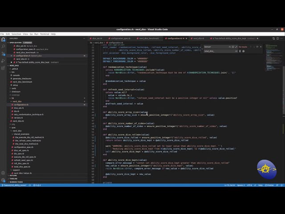This screenshot has width=285, height=214.
Task: Expand the .github folder
Action: point(15,69)
